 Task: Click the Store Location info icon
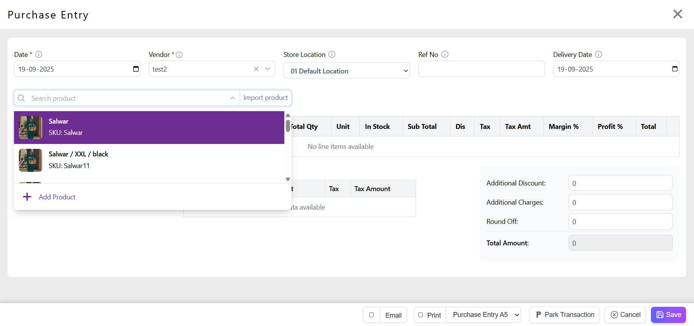tap(332, 54)
